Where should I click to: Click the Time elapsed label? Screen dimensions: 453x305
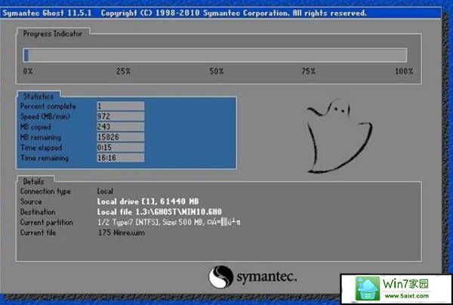click(41, 147)
